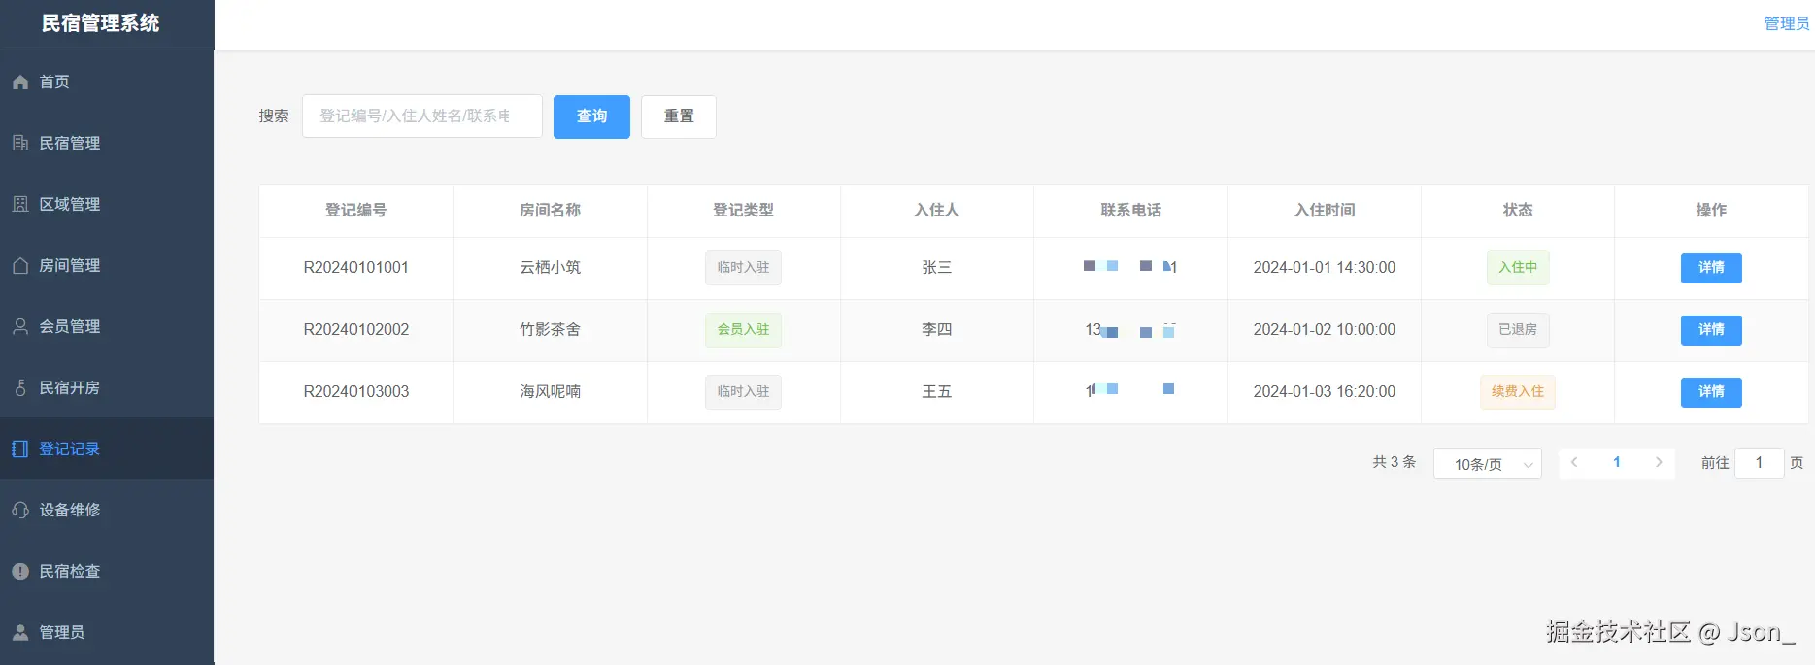Open the 10条/页 page size dropdown

tap(1488, 464)
